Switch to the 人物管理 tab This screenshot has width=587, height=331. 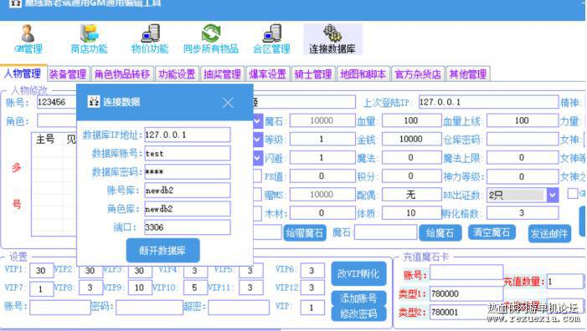click(23, 74)
